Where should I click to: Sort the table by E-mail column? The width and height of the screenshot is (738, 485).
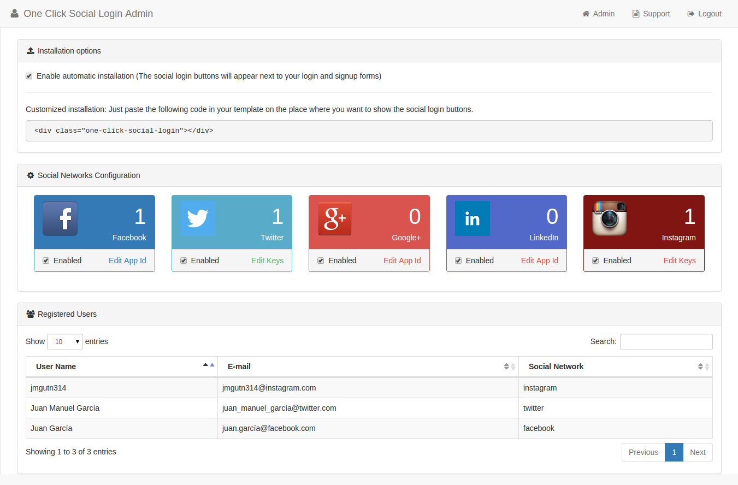366,366
